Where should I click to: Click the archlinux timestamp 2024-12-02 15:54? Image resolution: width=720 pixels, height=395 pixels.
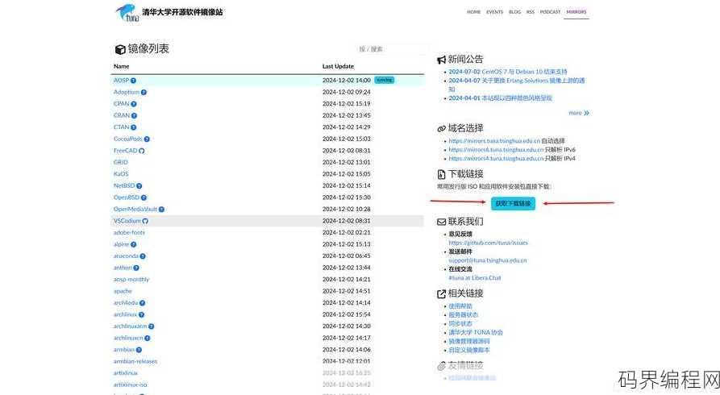[x=346, y=314]
